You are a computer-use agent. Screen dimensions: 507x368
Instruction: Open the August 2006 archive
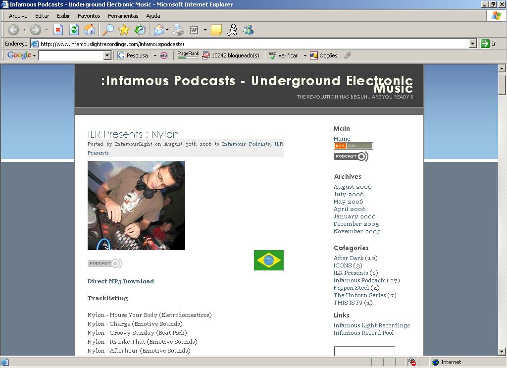pyautogui.click(x=353, y=187)
